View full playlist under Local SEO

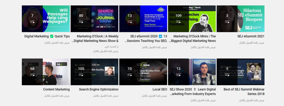point(154,96)
